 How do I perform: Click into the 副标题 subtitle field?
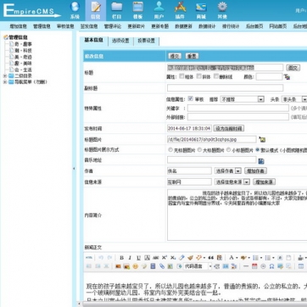point(225,88)
